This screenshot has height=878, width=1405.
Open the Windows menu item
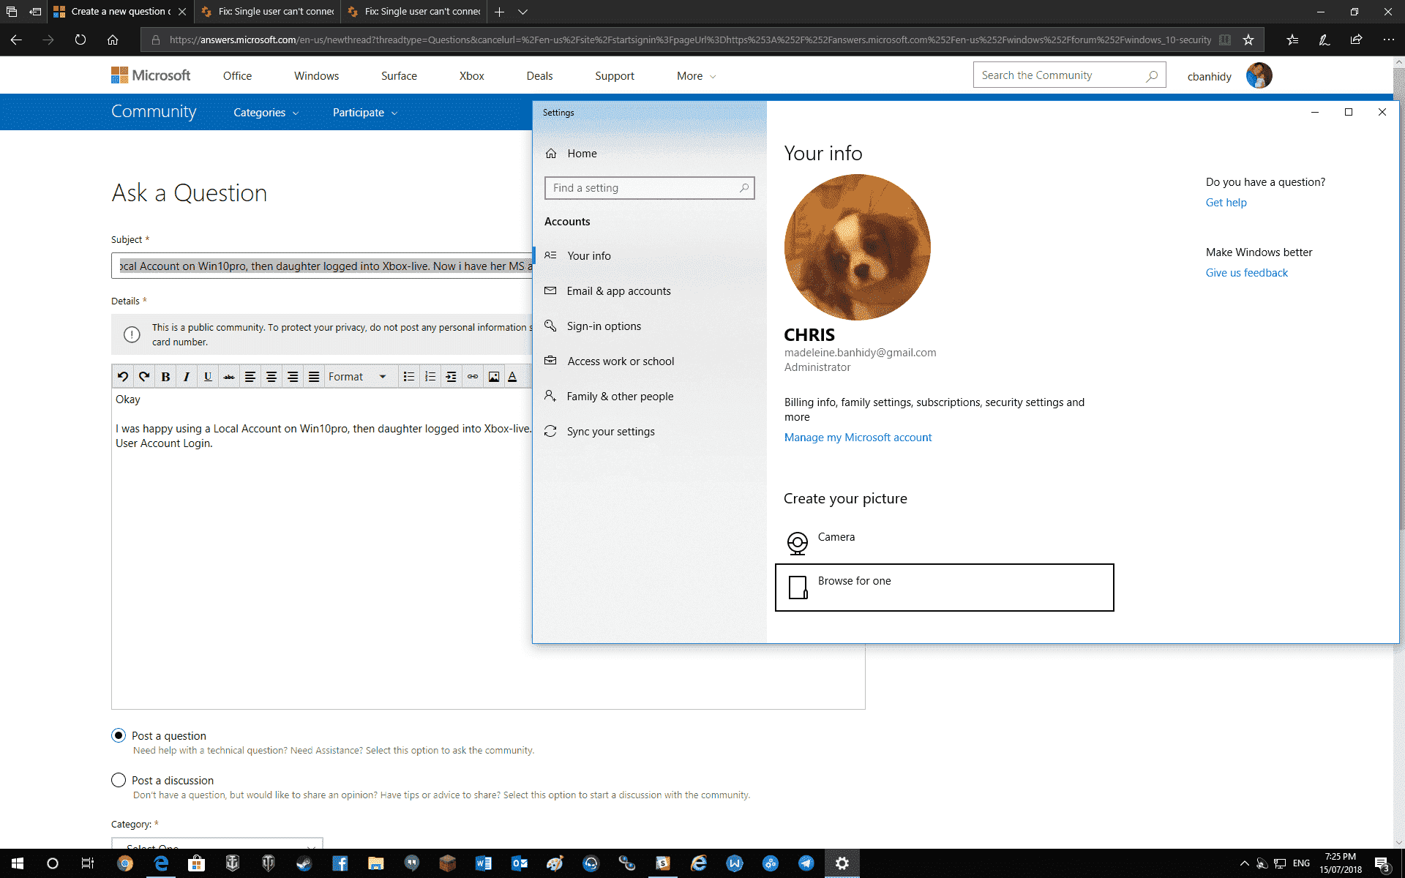coord(316,76)
